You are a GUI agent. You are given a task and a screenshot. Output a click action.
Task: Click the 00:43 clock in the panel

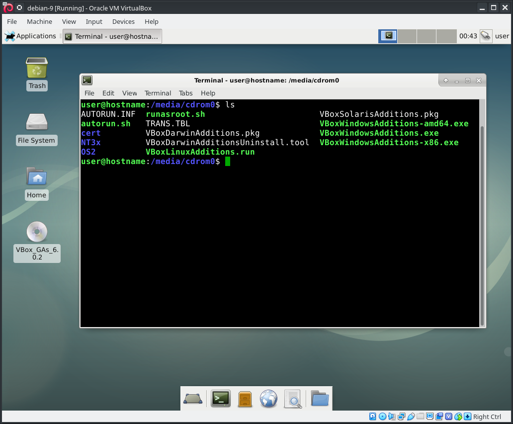click(468, 36)
